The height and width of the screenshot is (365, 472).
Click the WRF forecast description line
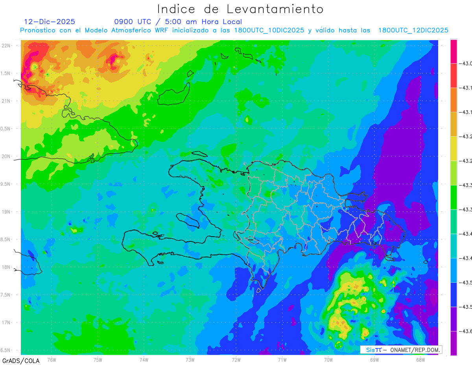pos(234,30)
